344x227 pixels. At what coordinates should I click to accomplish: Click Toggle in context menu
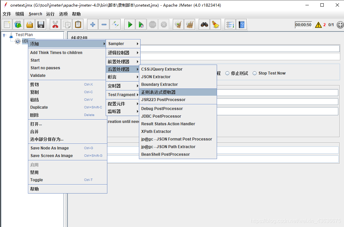[x=67, y=180]
